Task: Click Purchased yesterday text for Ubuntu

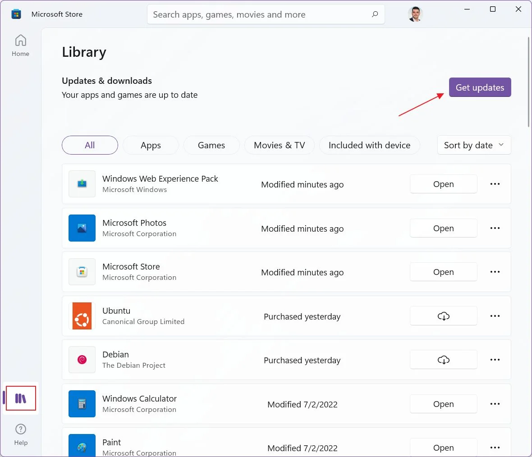Action: pyautogui.click(x=302, y=316)
